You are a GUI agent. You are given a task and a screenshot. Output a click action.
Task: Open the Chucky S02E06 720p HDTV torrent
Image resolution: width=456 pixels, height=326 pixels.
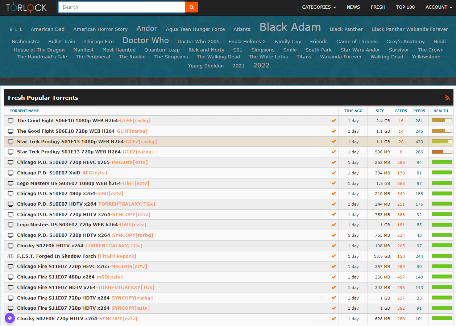77,318
